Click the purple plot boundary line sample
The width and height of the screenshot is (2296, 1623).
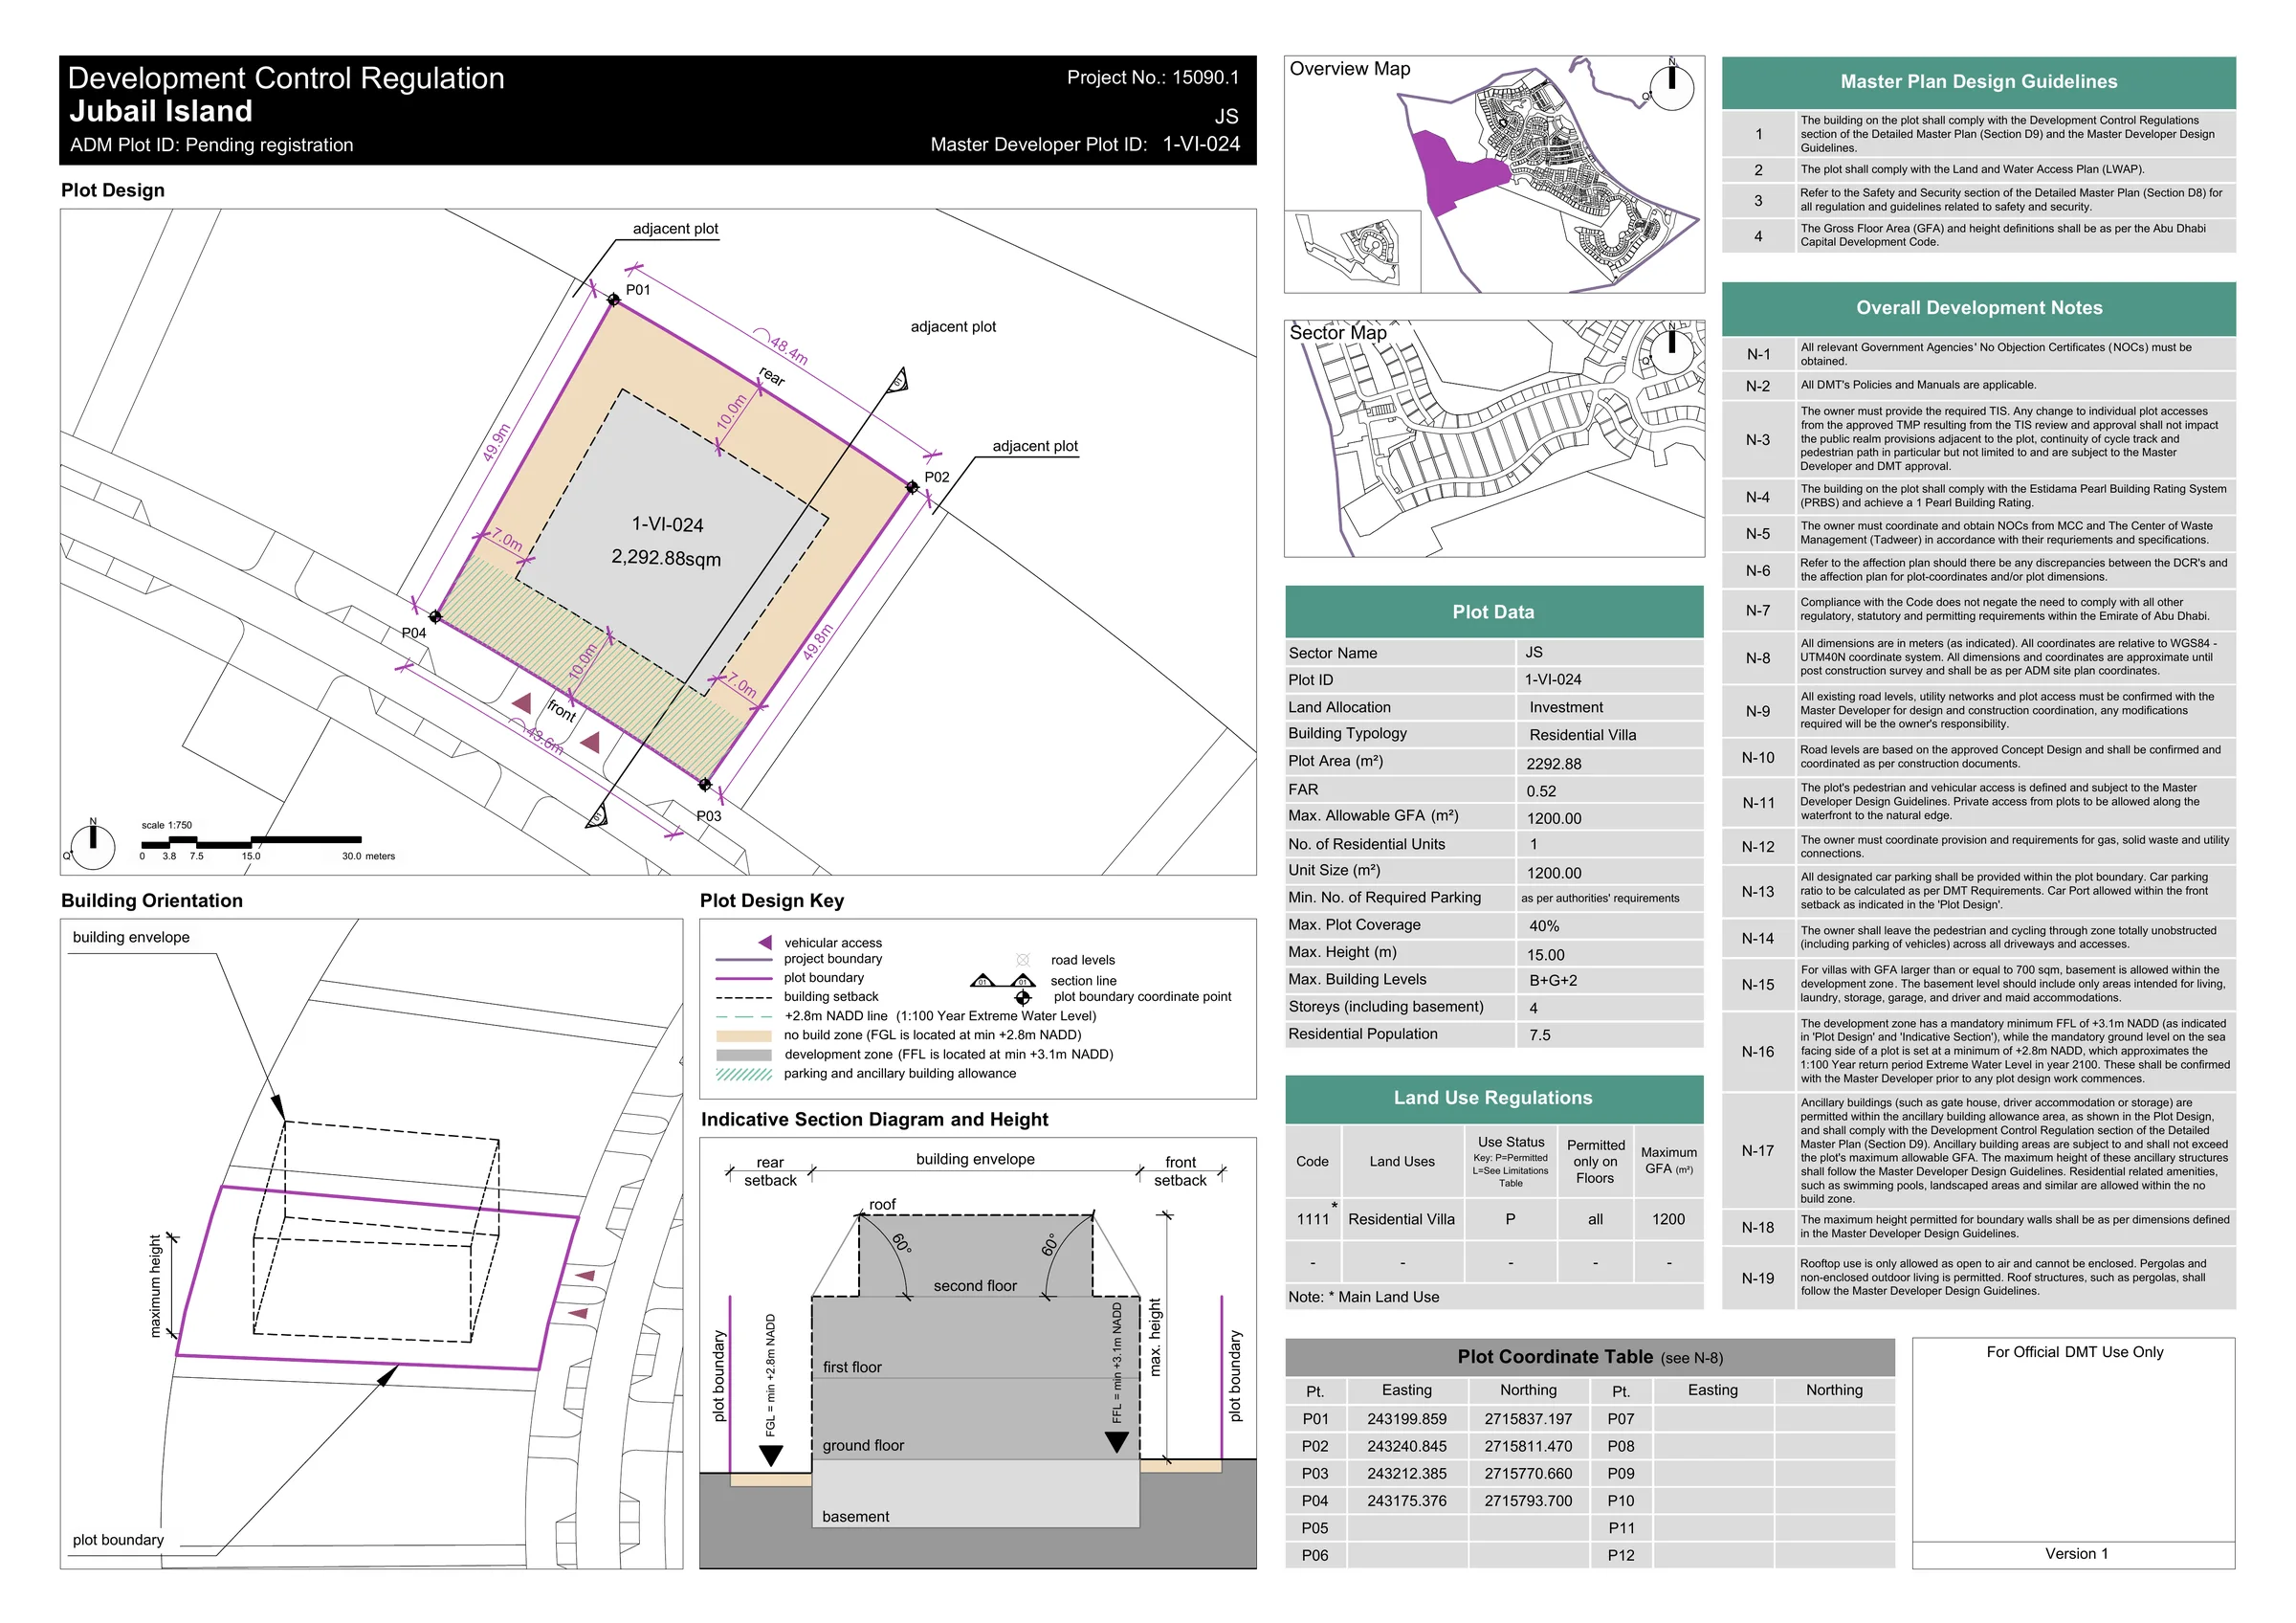coord(744,978)
